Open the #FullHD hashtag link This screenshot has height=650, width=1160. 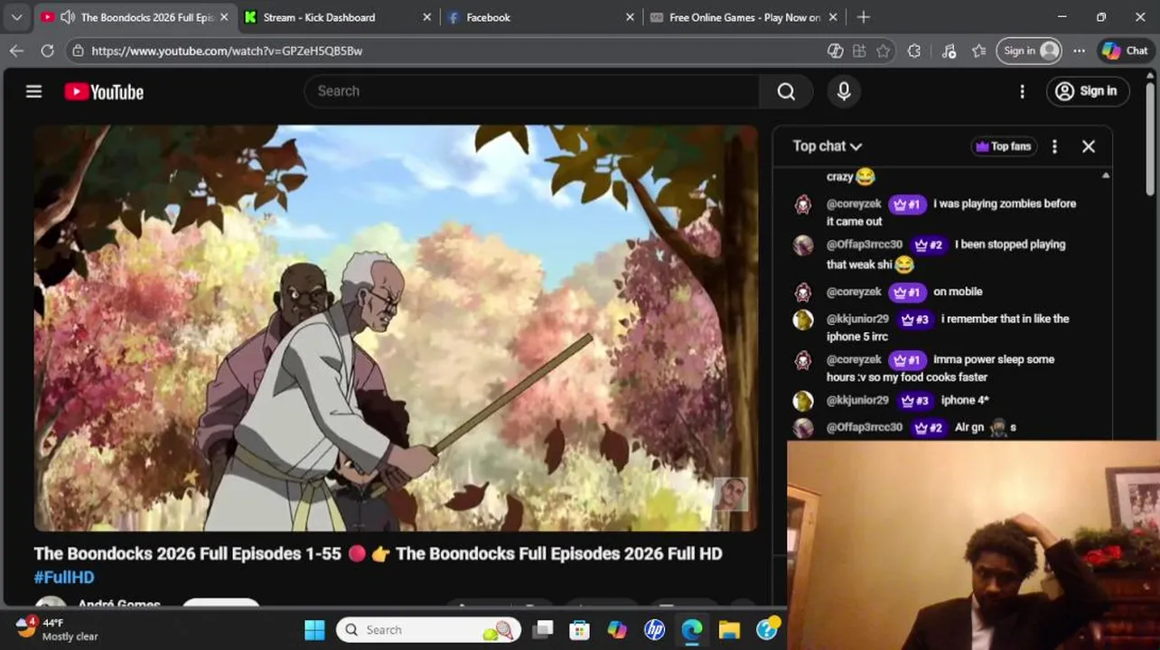(64, 577)
